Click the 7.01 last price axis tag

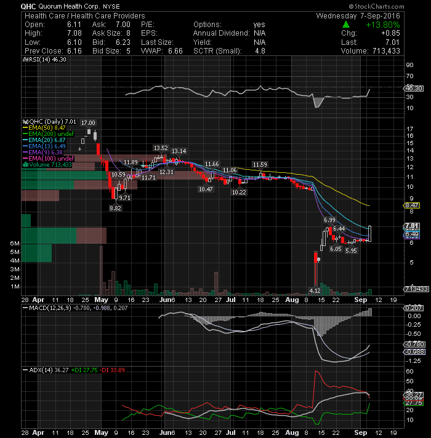pos(411,226)
